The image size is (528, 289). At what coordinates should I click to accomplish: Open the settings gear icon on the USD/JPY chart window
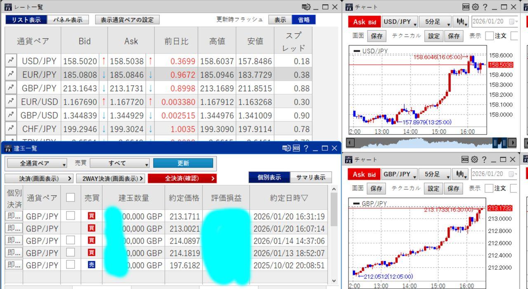[x=475, y=7]
